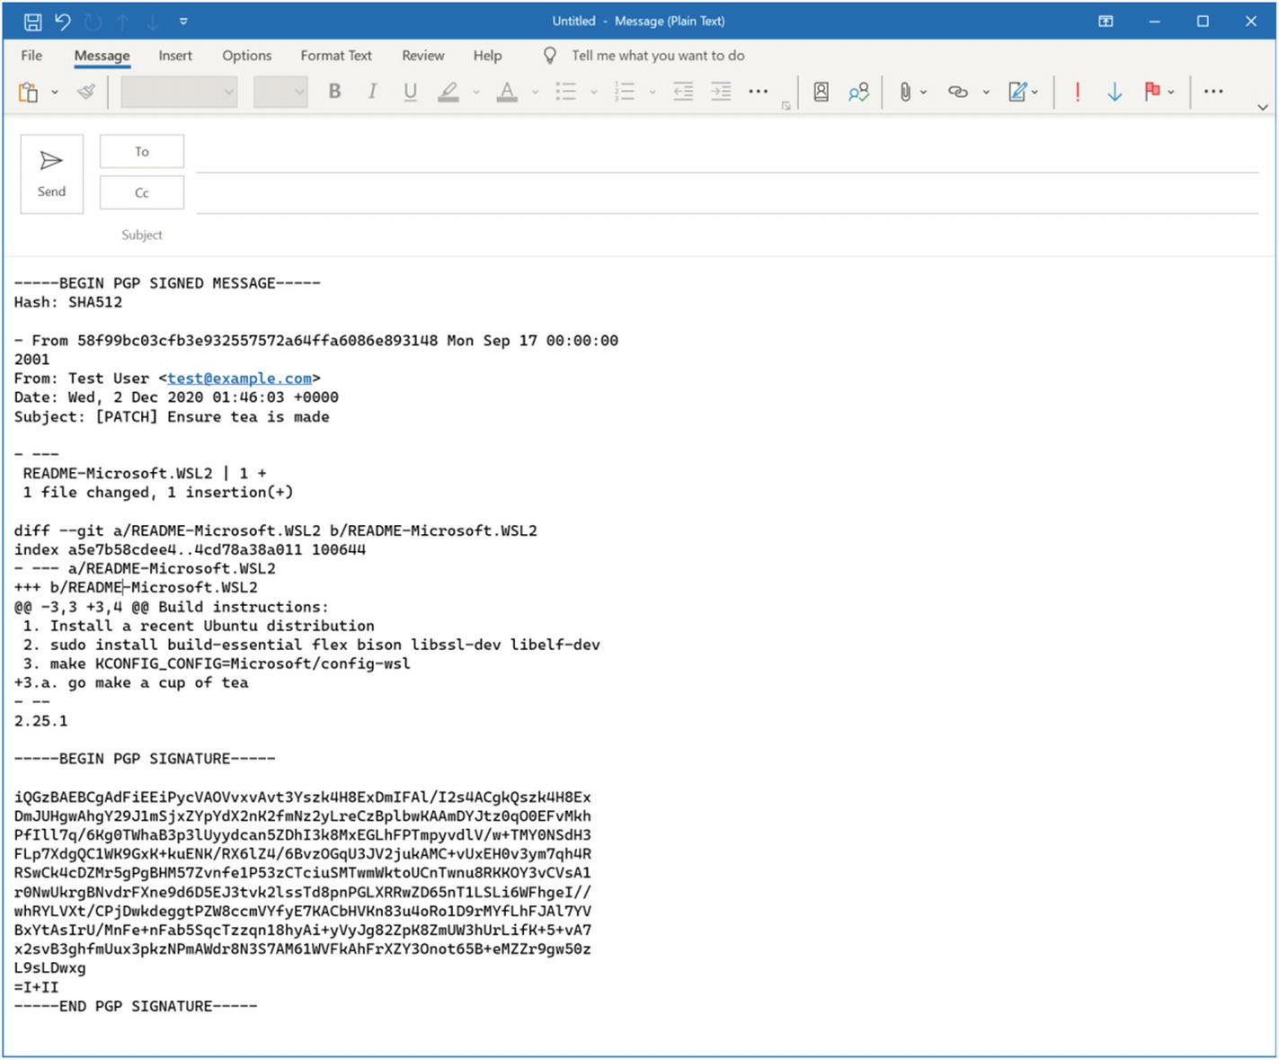
Task: Click the lightbulb Tell Me icon
Action: click(550, 56)
